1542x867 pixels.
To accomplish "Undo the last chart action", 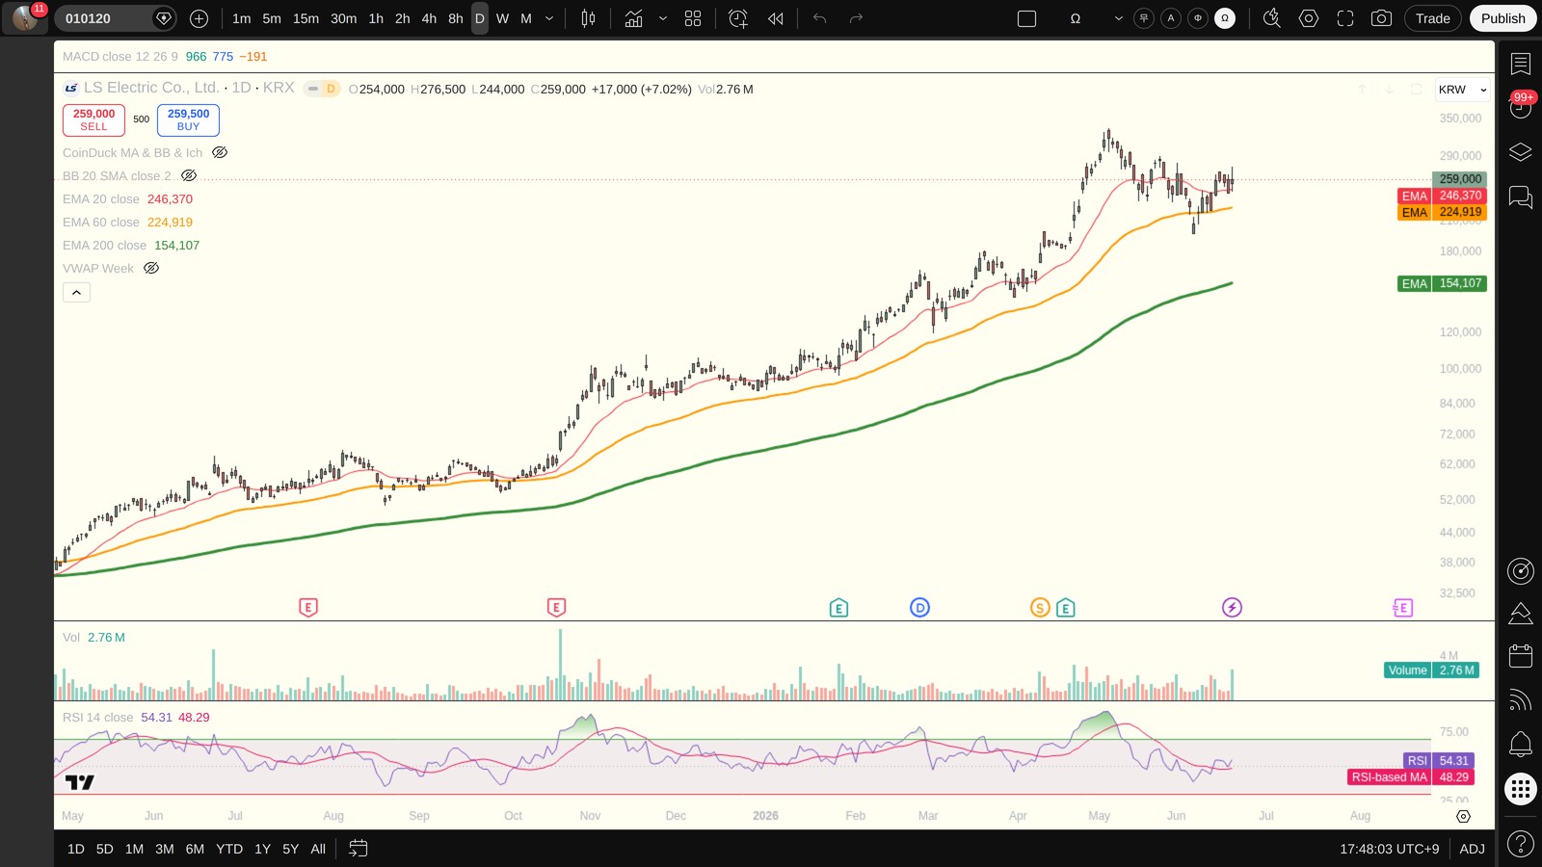I will coord(820,18).
